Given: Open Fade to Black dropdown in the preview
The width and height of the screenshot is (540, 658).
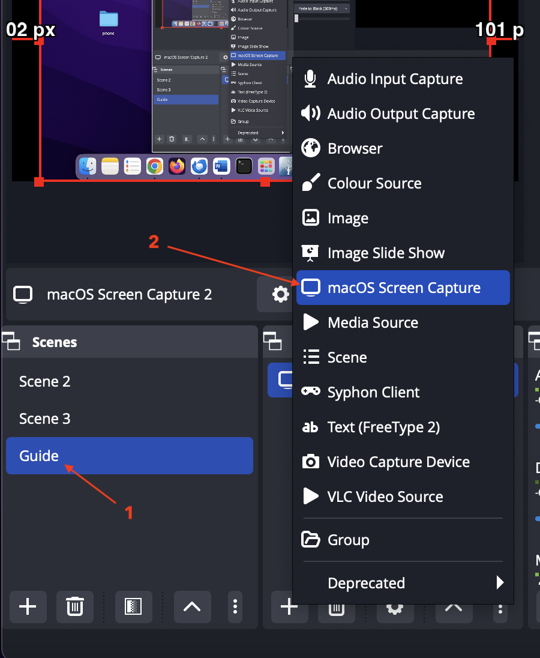Looking at the screenshot, I should pos(322,8).
